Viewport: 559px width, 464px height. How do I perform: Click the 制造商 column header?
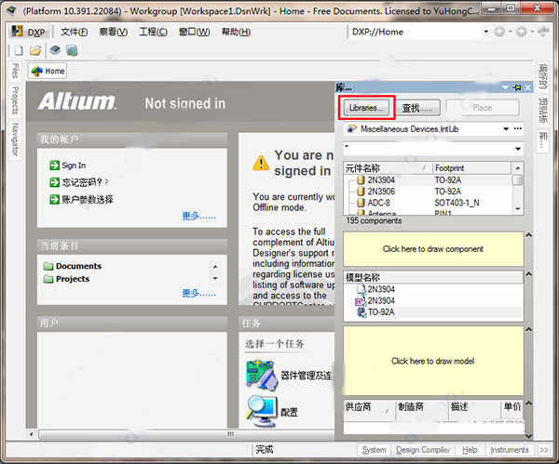421,407
